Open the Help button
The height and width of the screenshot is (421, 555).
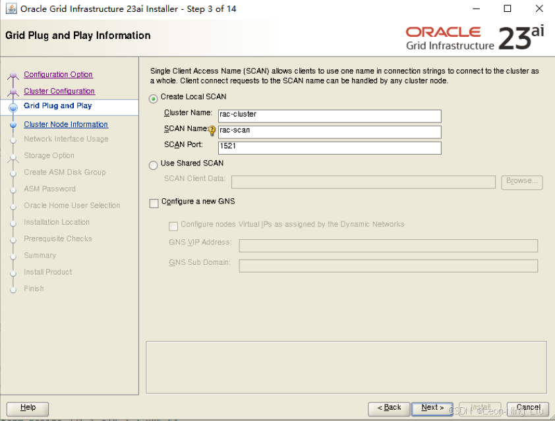coord(28,408)
